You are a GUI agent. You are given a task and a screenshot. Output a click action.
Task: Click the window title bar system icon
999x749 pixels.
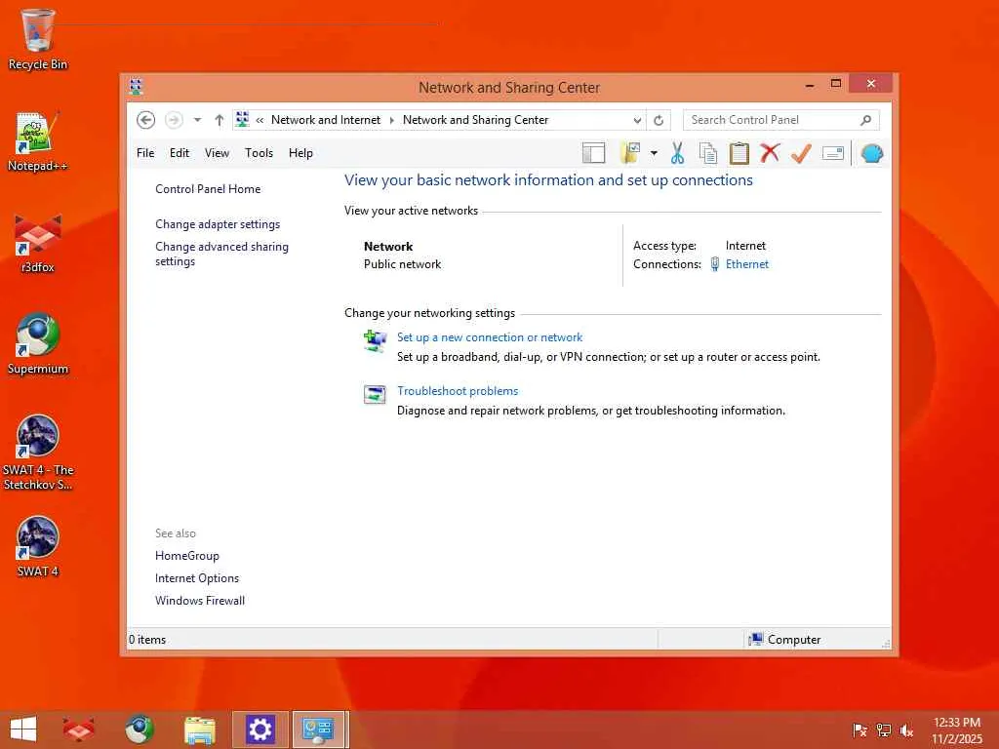[x=136, y=87]
